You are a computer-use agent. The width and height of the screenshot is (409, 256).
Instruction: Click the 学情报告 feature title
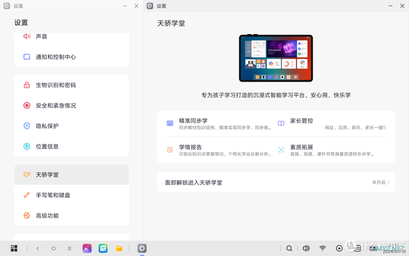click(x=190, y=147)
